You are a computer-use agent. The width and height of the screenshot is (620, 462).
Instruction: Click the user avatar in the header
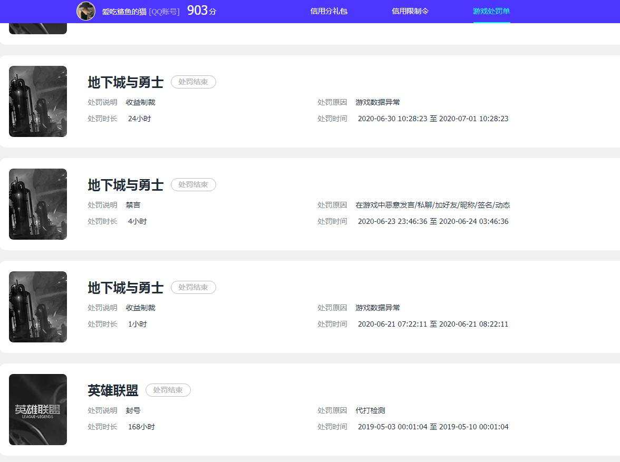tap(86, 11)
